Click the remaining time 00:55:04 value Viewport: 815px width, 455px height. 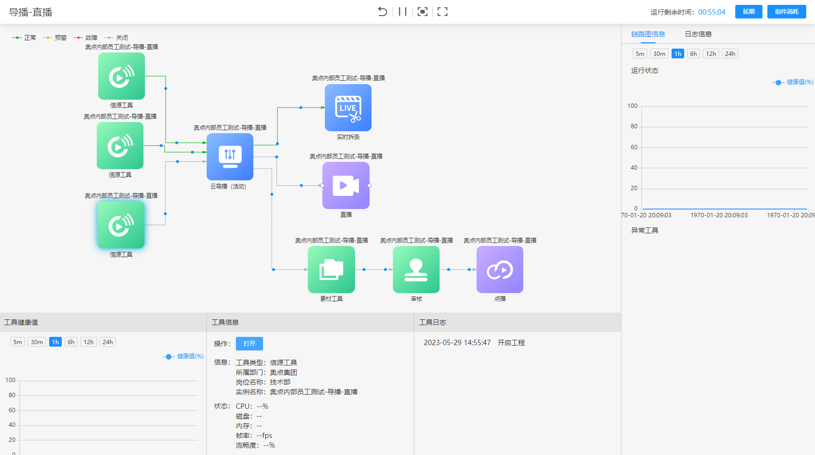coord(712,12)
